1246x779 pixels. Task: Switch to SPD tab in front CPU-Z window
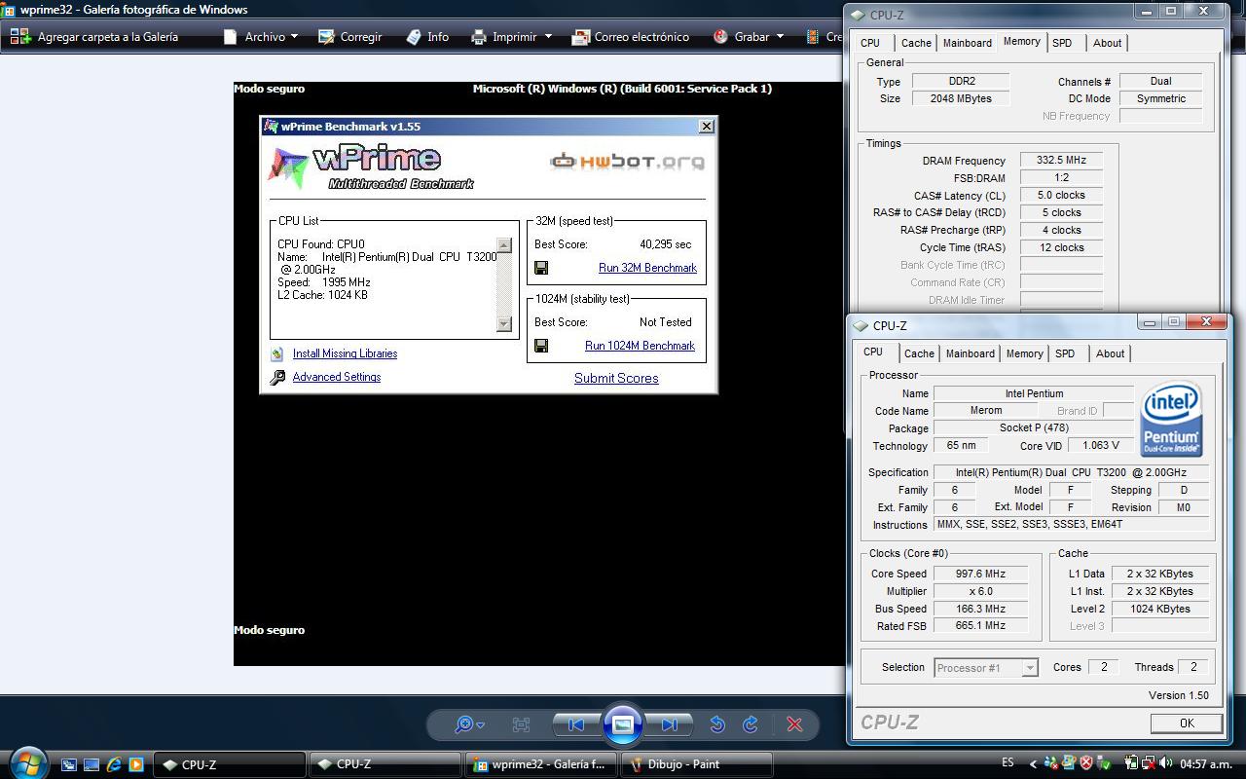(x=1065, y=353)
